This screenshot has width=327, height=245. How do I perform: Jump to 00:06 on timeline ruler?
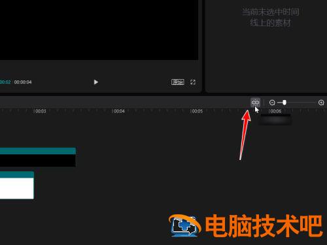click(x=275, y=111)
